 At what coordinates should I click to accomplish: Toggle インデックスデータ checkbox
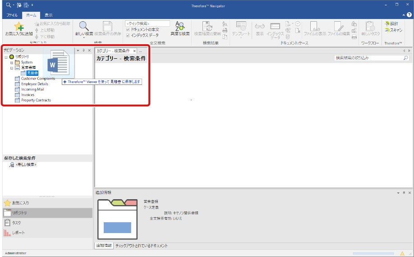click(128, 35)
